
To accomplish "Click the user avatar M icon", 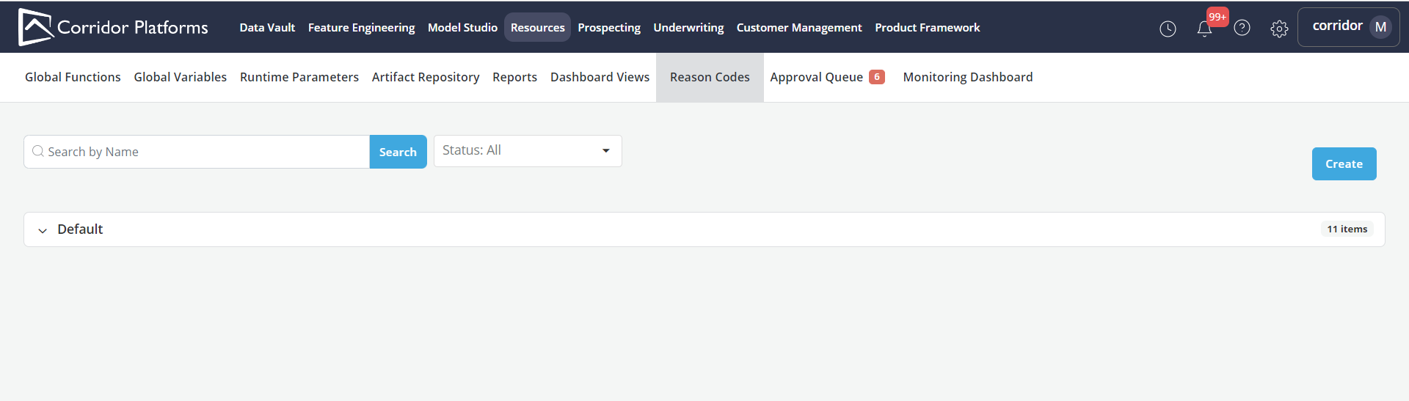I will click(1380, 27).
